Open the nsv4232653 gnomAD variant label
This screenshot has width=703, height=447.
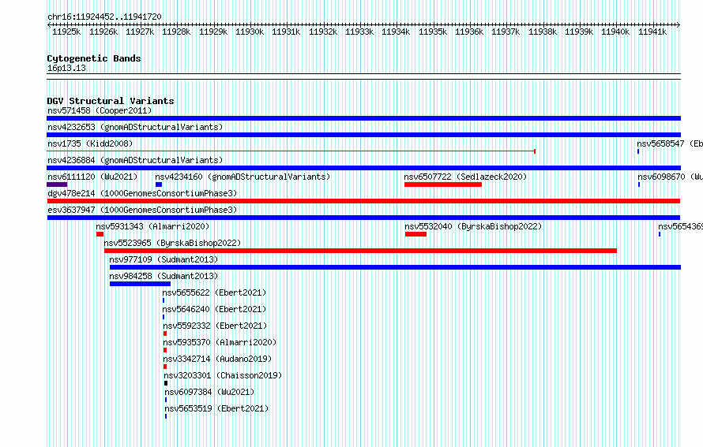[135, 127]
